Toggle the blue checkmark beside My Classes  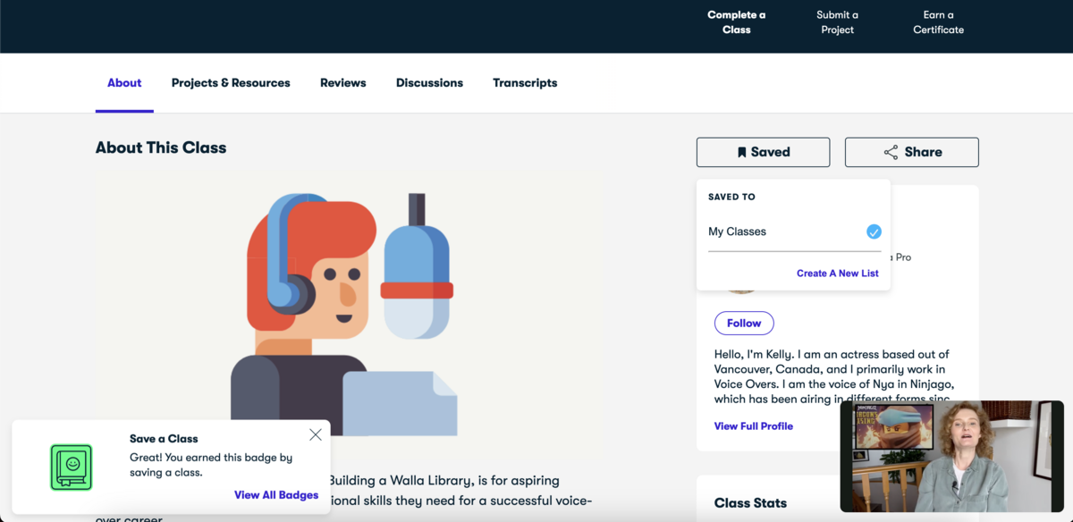874,232
